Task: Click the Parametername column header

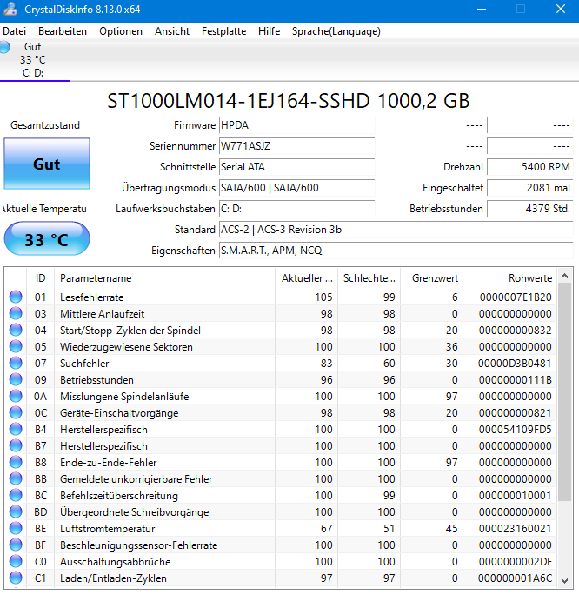Action: pos(164,278)
